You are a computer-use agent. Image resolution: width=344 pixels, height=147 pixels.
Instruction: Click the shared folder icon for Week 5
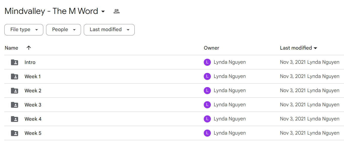pos(15,133)
